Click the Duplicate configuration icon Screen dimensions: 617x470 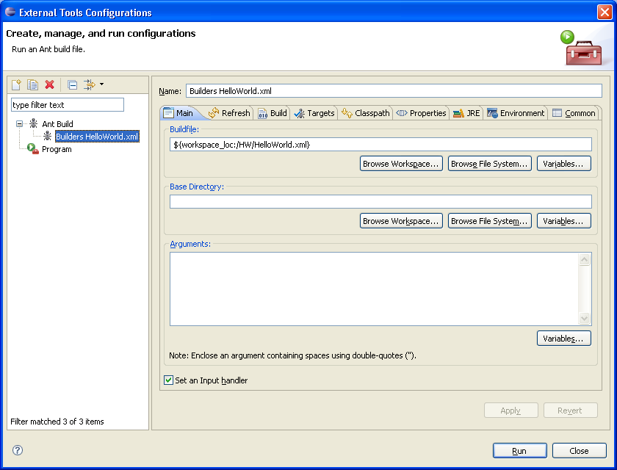point(32,84)
